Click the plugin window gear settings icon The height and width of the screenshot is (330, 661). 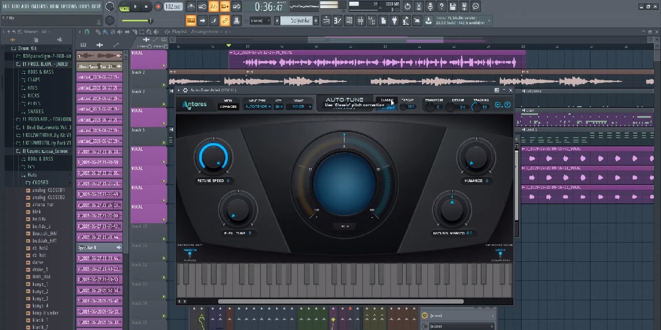point(185,90)
